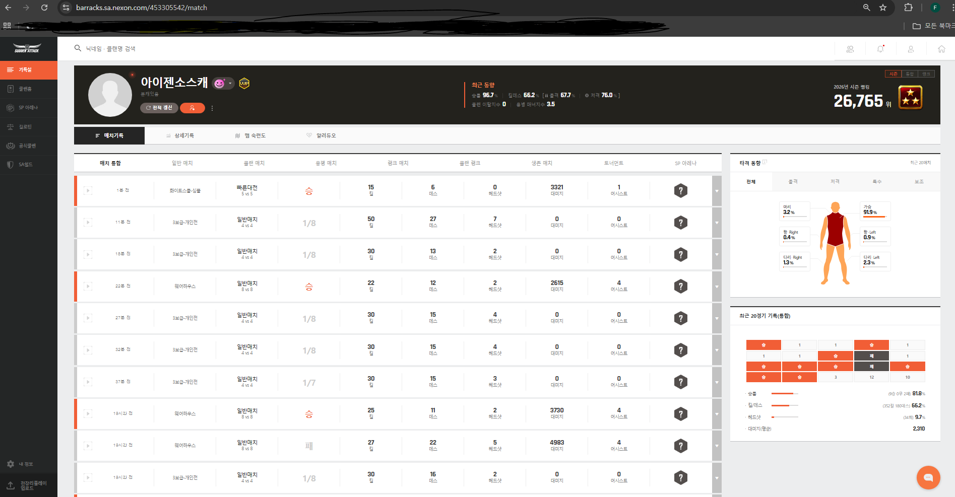
Task: Open the home icon in top bar
Action: (941, 49)
